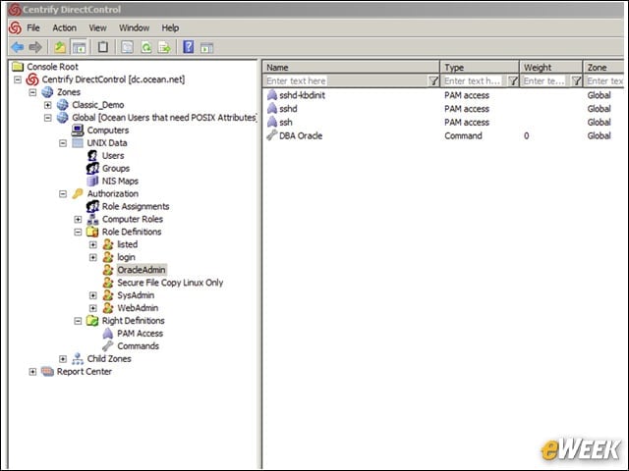Open the Name column filter funnel

(433, 80)
